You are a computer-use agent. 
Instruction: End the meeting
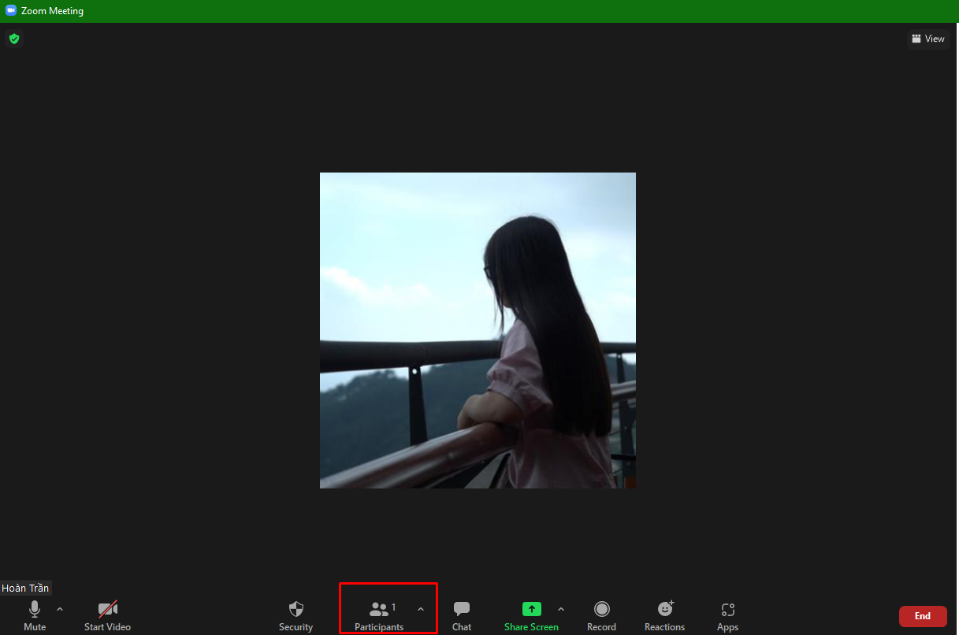pyautogui.click(x=922, y=616)
